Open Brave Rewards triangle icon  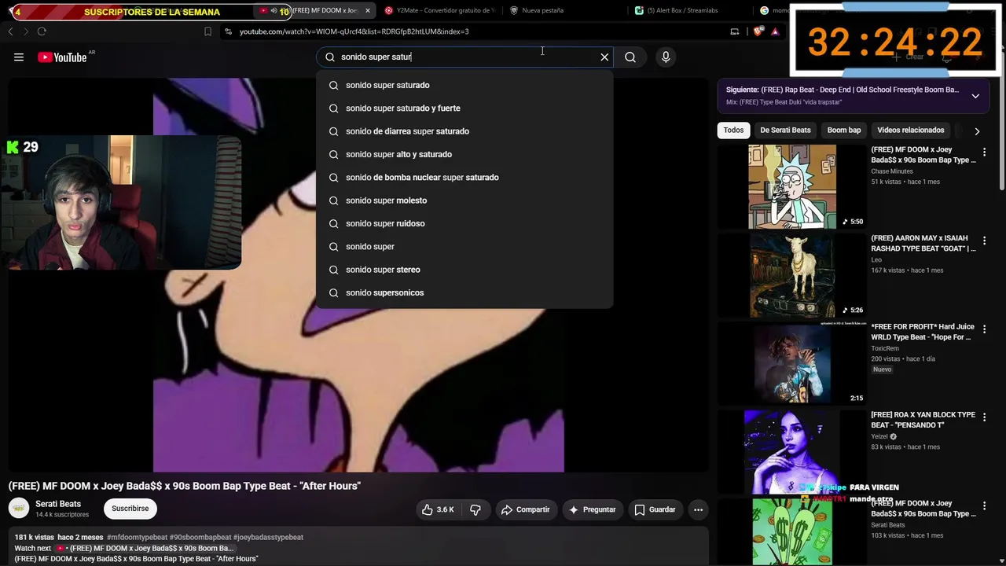coord(775,31)
